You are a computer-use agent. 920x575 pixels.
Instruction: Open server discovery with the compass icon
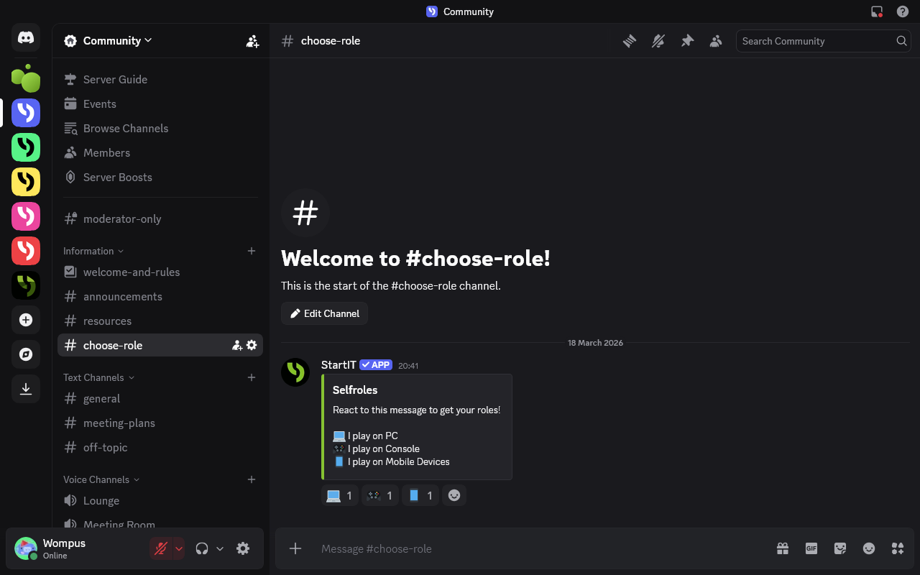[26, 354]
